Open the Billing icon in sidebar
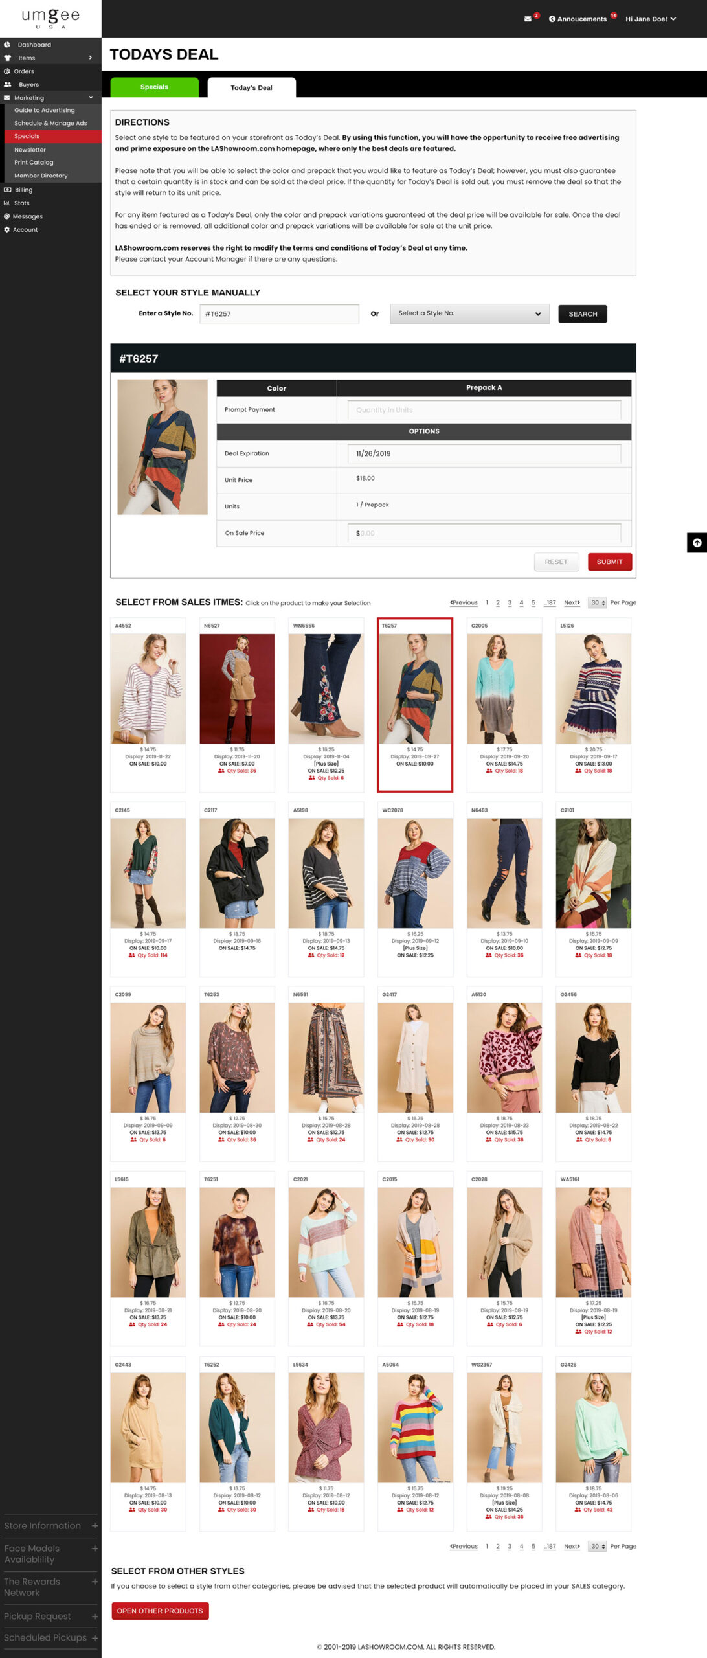This screenshot has height=1658, width=707. tap(7, 190)
